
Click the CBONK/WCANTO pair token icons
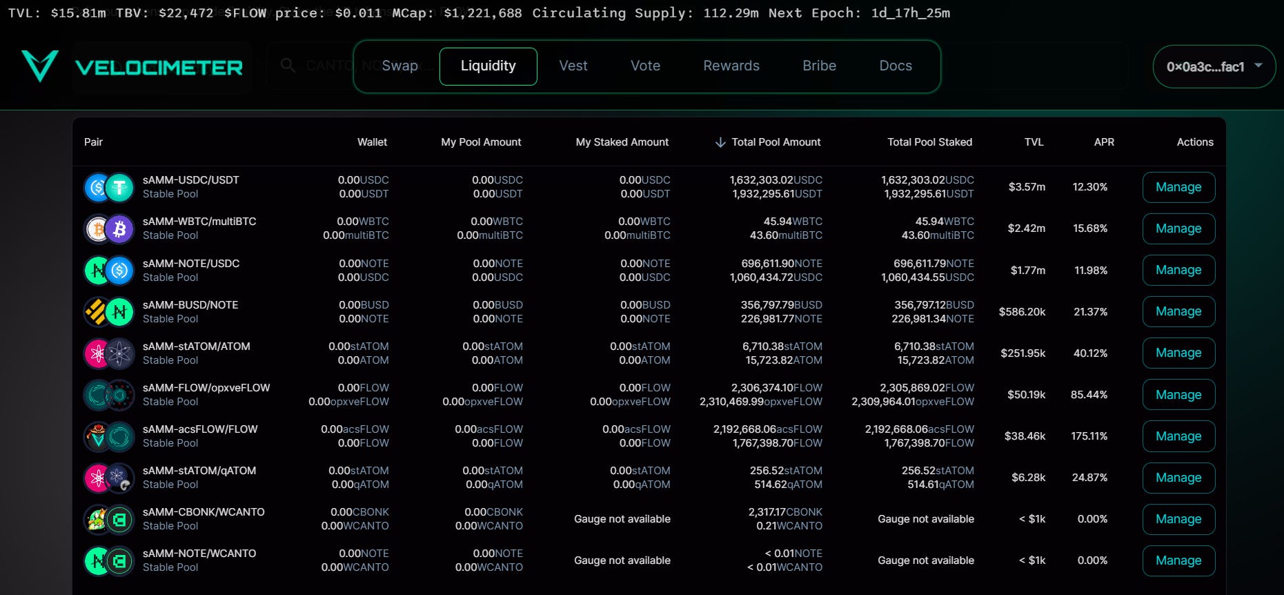pos(109,518)
